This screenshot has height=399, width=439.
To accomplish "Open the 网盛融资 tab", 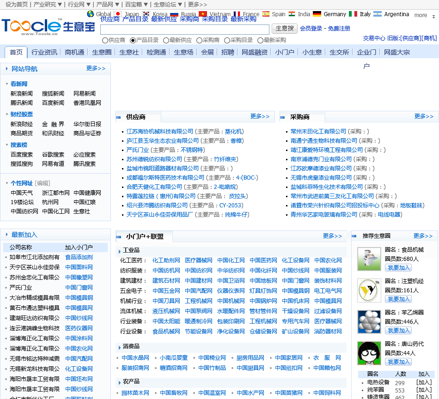I will coord(255,52).
